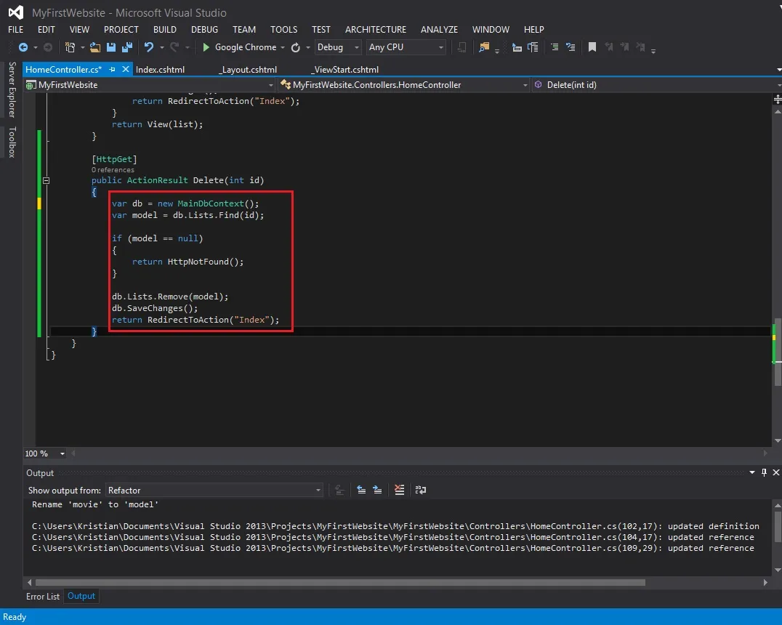Screen dimensions: 782x625
Task: Open the Any CPU platform dropdown
Action: 406,47
